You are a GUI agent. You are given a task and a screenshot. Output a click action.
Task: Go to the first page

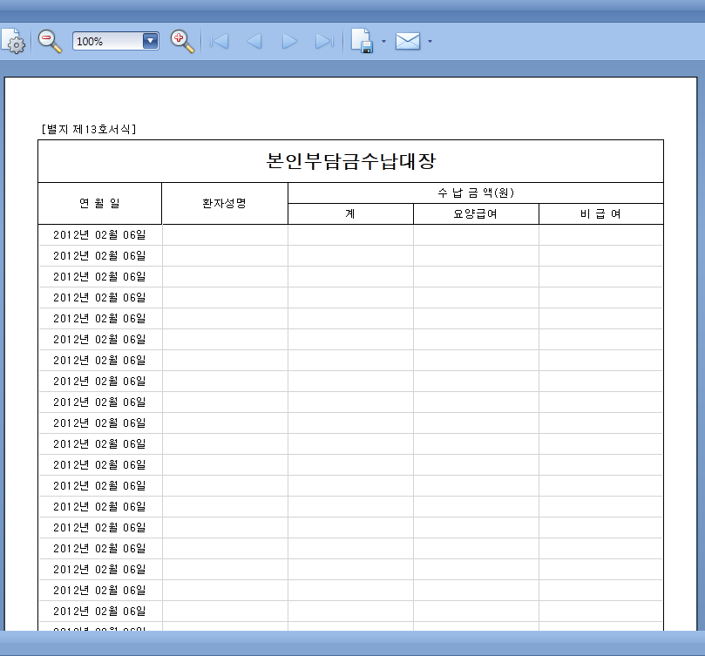(220, 41)
